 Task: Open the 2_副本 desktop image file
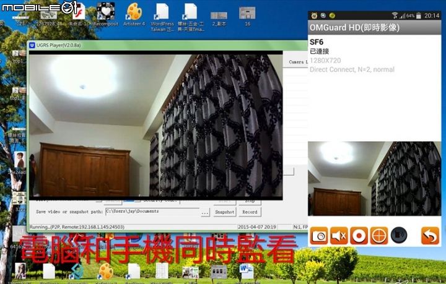click(219, 19)
